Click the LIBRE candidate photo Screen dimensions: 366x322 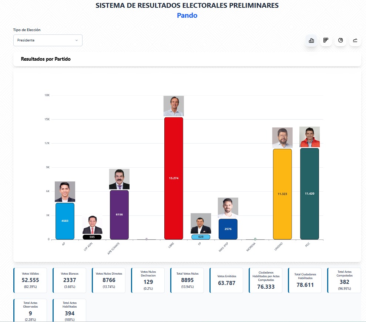(x=174, y=106)
